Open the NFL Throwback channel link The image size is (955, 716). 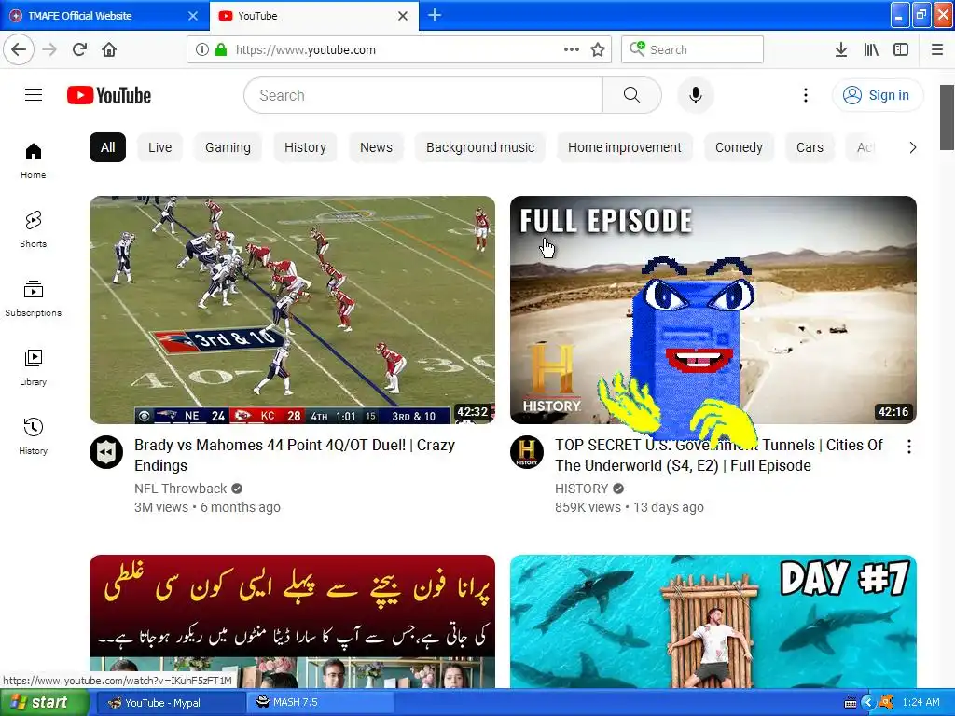[x=180, y=489]
